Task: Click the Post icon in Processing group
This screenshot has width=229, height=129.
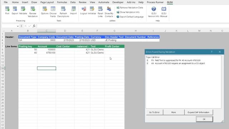Action: tap(7, 11)
